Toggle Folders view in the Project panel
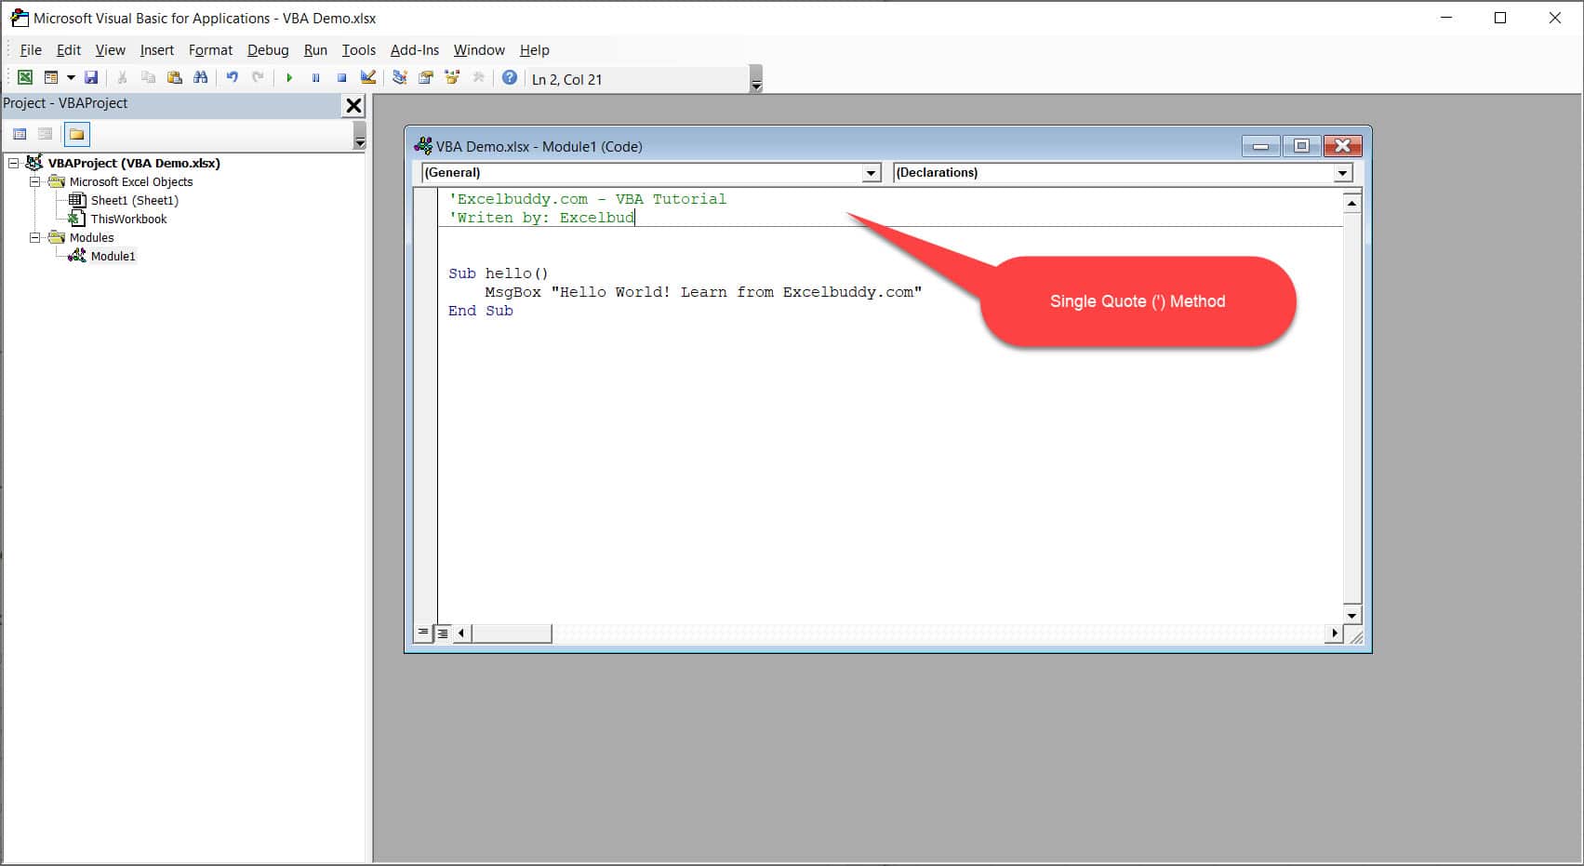1584x866 pixels. 76,135
